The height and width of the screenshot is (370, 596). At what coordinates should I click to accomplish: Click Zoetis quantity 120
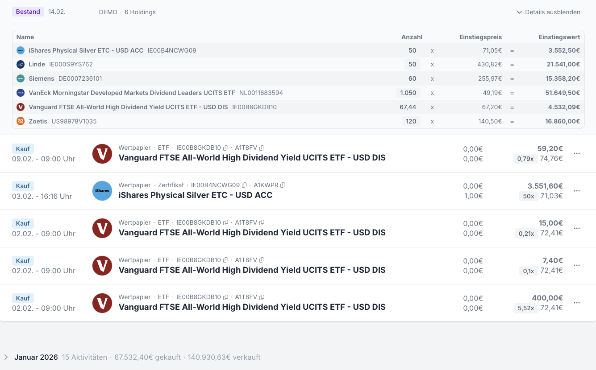pos(411,121)
